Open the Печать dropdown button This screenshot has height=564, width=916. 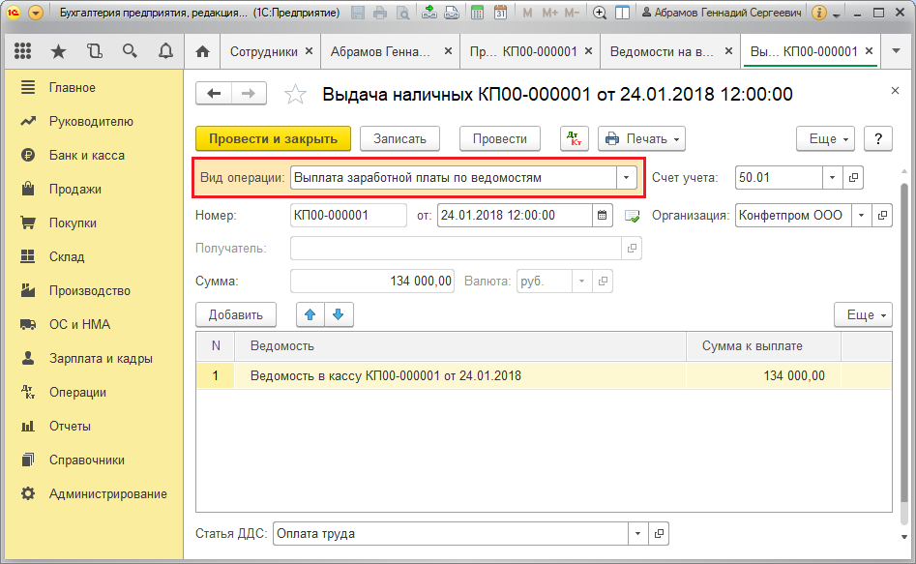pyautogui.click(x=641, y=139)
